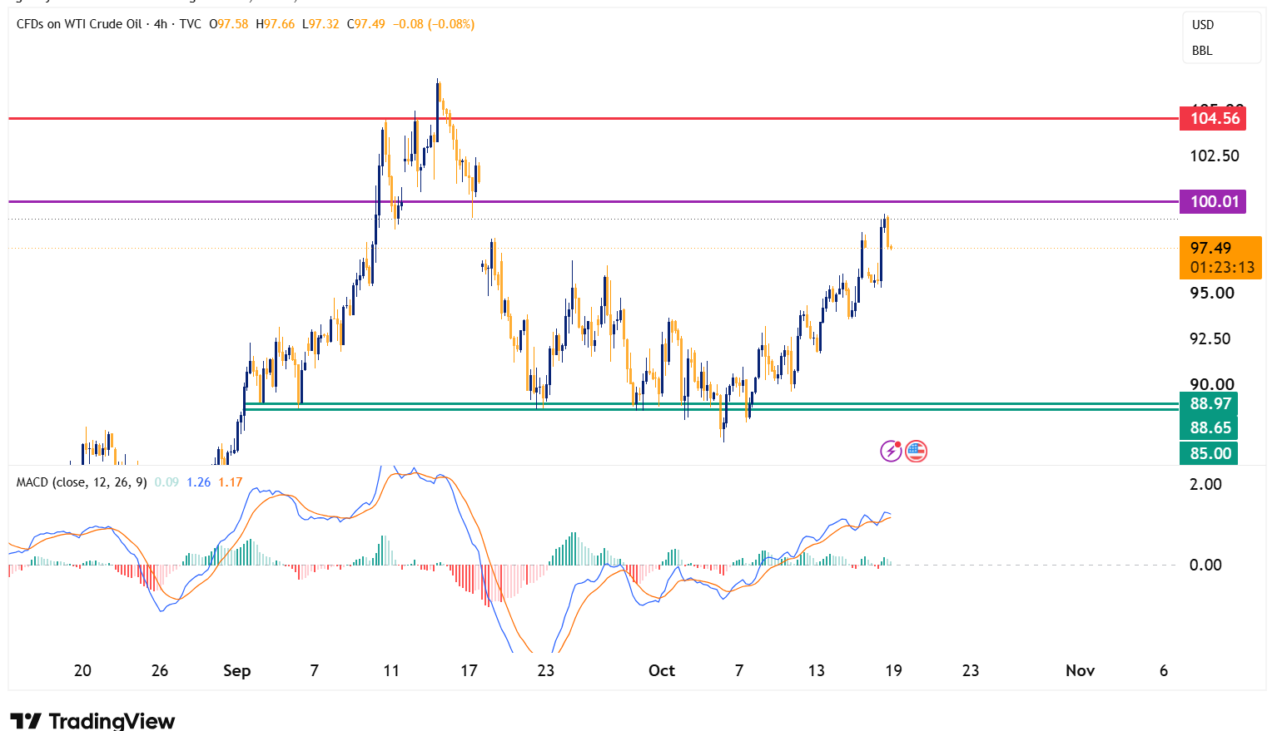Click the 90.00 price axis value
This screenshot has width=1277, height=731.
coord(1212,383)
